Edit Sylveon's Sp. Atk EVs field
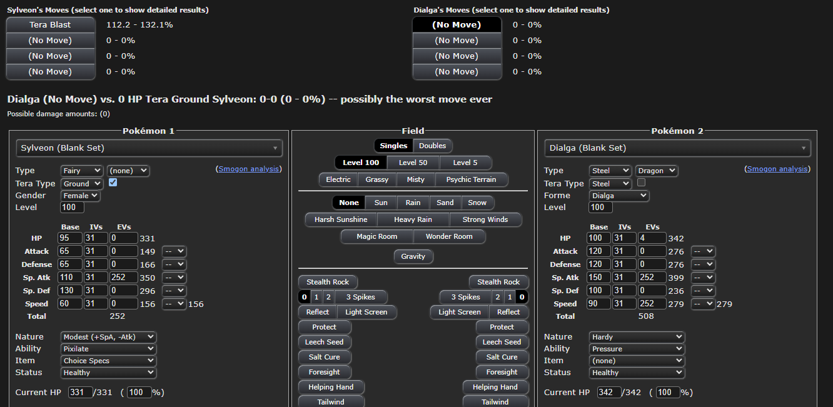 pyautogui.click(x=124, y=278)
